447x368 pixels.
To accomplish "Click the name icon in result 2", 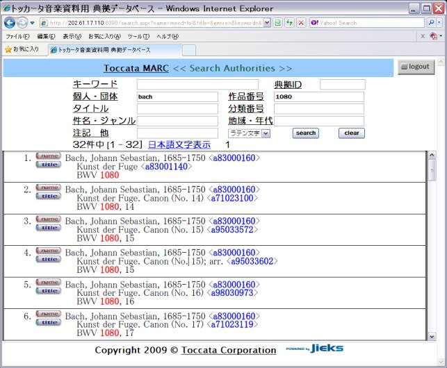I will tap(49, 187).
